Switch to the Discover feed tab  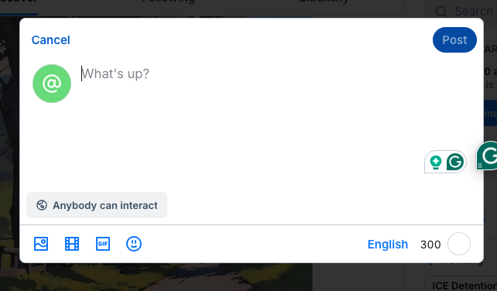click(19, 2)
